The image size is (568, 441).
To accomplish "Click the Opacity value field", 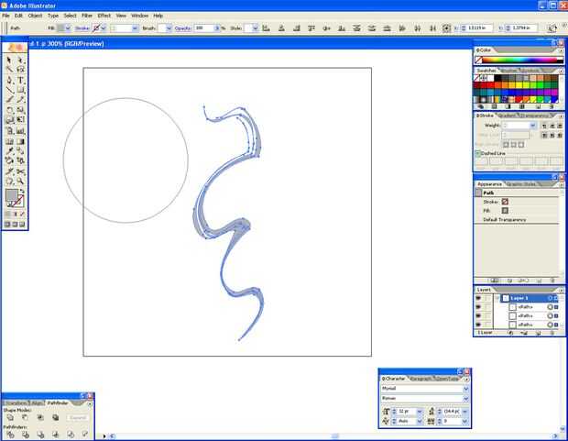I will pyautogui.click(x=204, y=28).
